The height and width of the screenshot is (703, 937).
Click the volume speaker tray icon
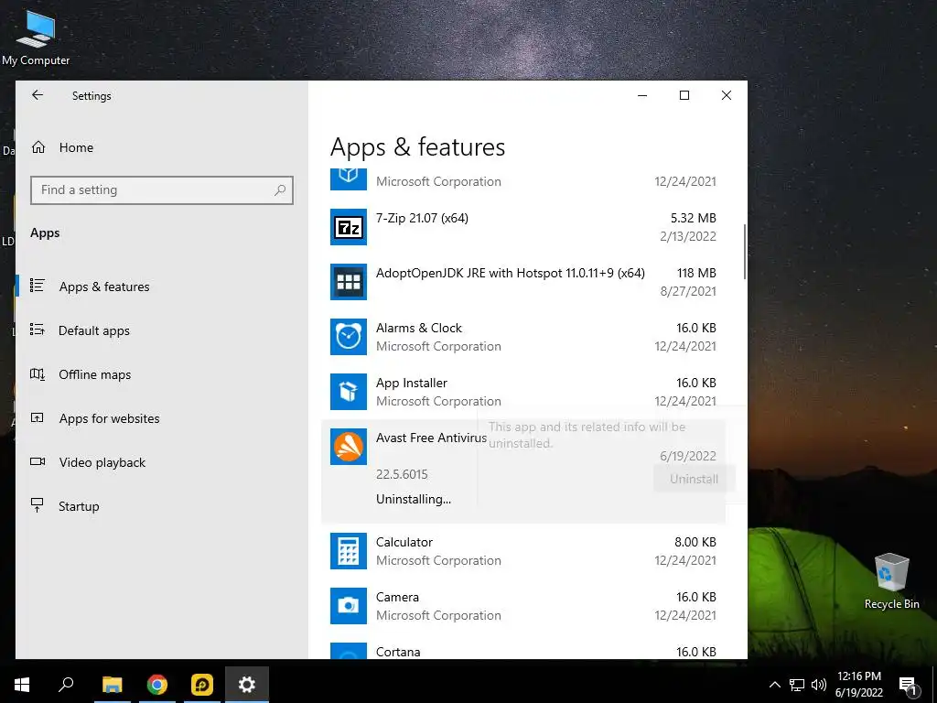[x=819, y=685]
